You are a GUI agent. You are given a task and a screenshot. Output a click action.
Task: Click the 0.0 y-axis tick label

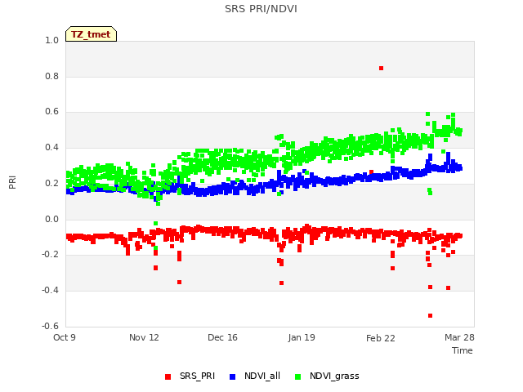51,219
